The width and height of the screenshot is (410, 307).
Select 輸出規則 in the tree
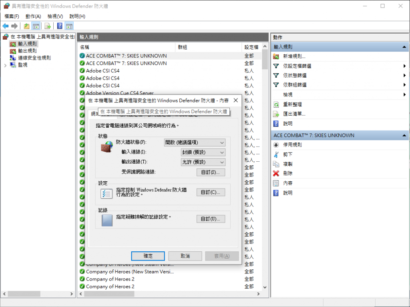coord(27,51)
